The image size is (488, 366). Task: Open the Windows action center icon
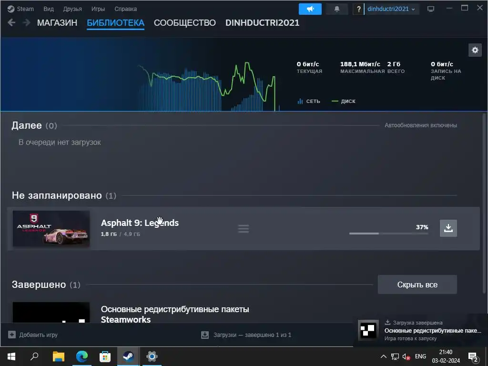pyautogui.click(x=473, y=357)
